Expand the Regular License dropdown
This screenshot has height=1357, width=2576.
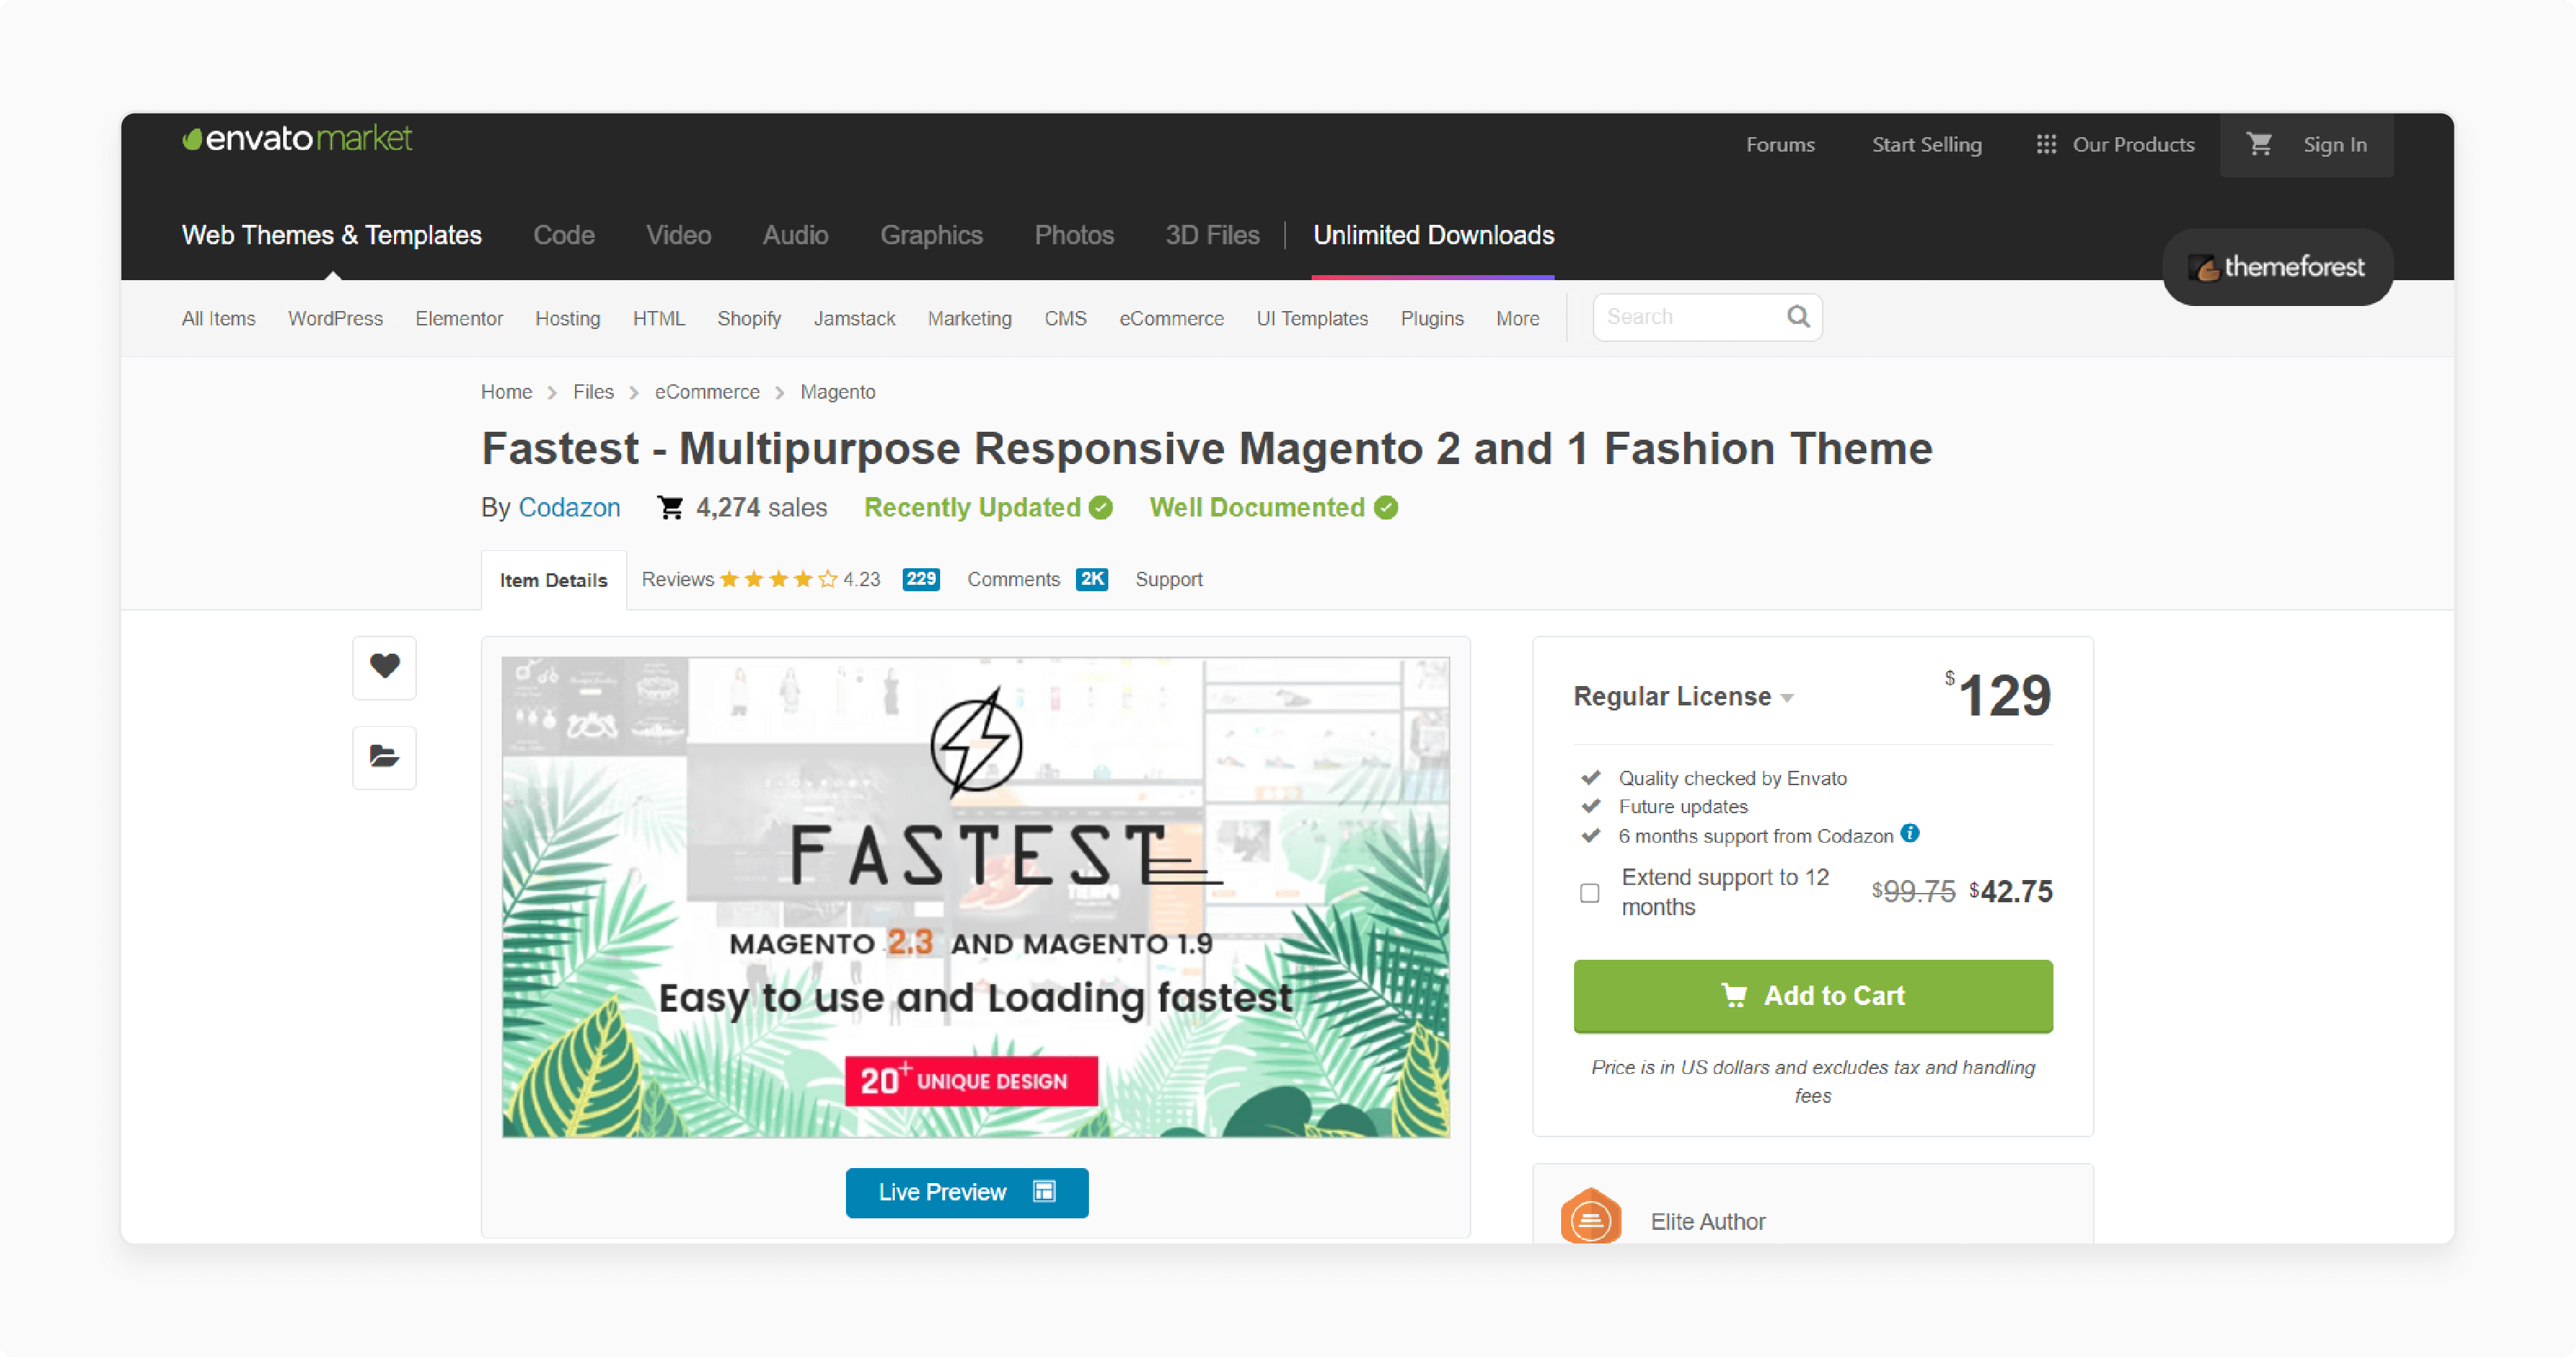(x=1683, y=697)
